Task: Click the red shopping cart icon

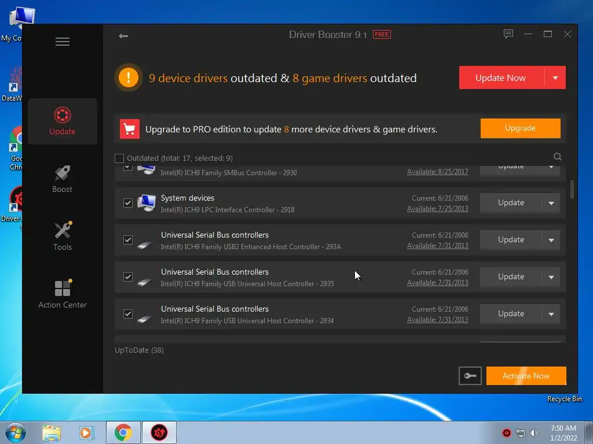Action: tap(129, 129)
